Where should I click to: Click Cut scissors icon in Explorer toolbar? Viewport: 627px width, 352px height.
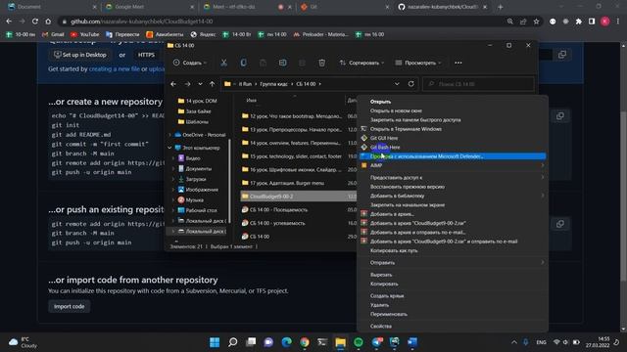pyautogui.click(x=224, y=63)
